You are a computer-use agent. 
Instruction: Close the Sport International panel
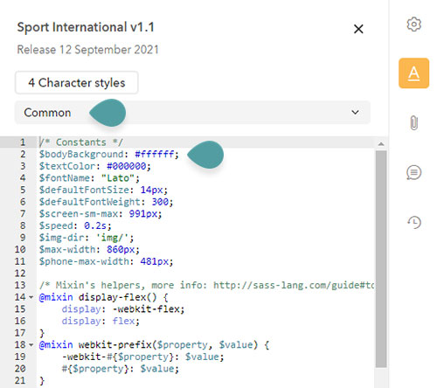tap(358, 29)
